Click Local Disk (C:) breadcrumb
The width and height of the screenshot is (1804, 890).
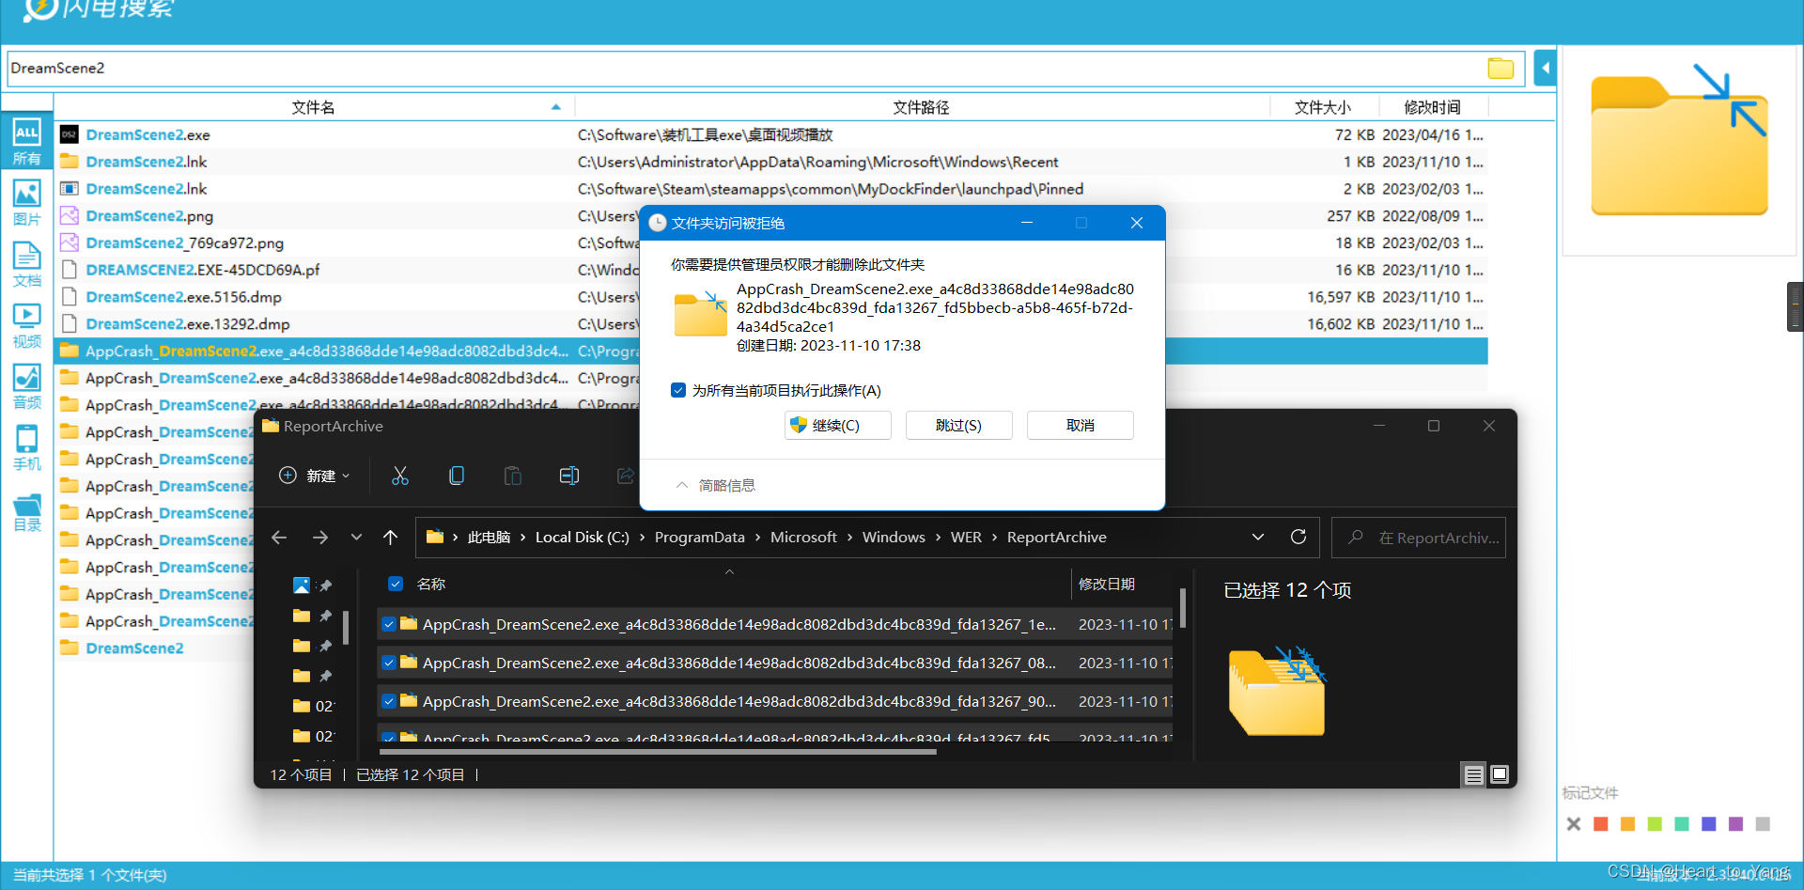tap(583, 538)
